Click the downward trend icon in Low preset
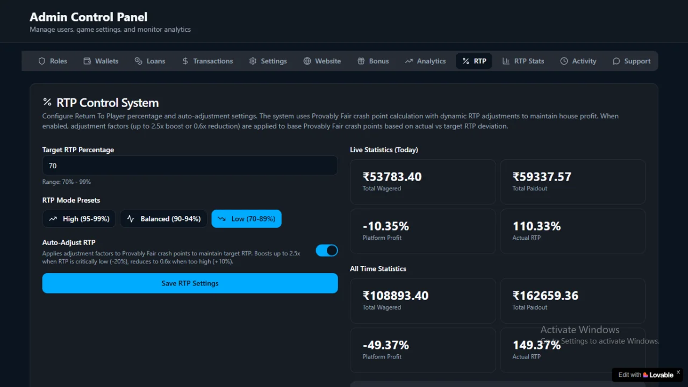Viewport: 688px width, 387px height. point(221,219)
